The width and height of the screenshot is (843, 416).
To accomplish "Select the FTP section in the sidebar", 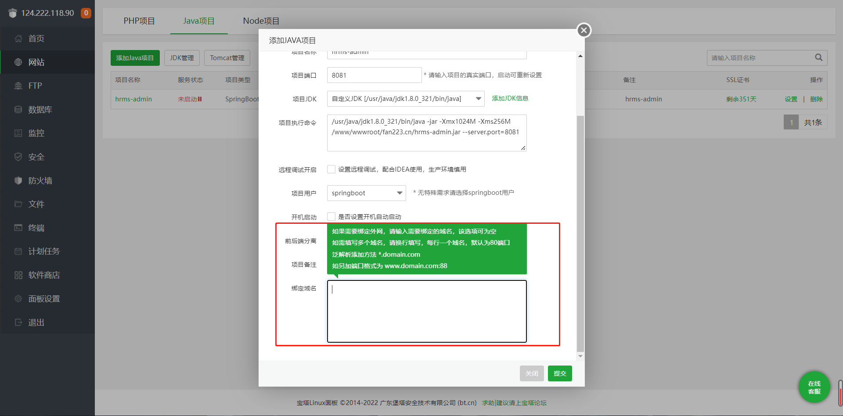I will pos(34,86).
